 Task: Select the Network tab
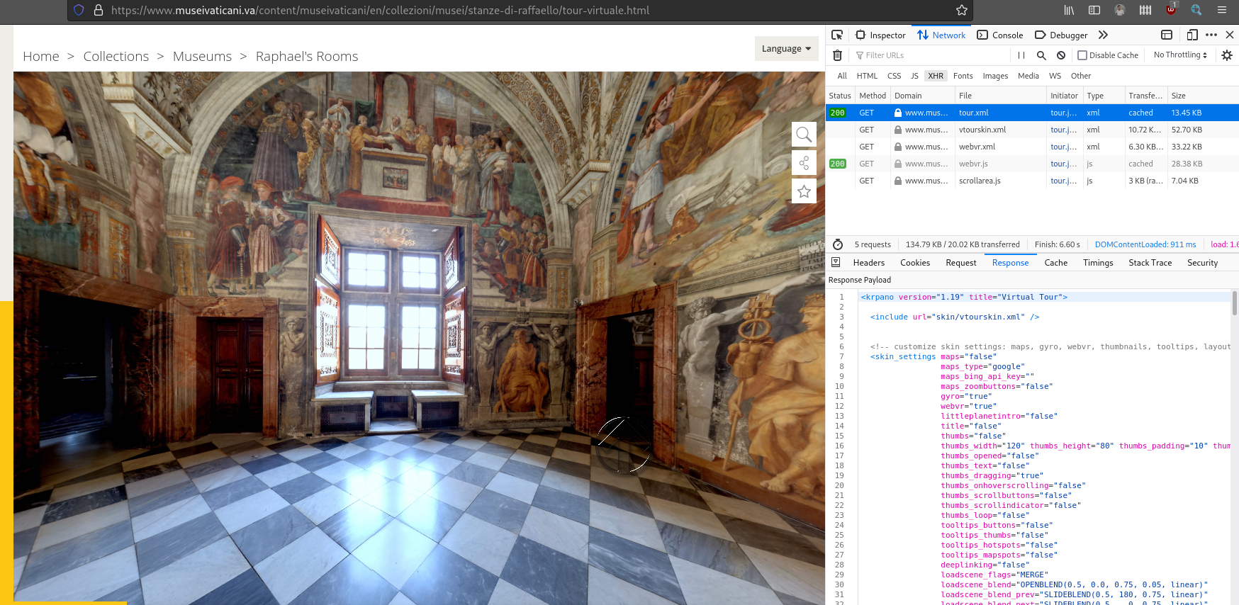(941, 35)
